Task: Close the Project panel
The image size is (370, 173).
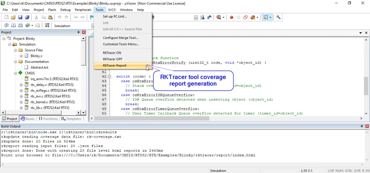Action: 83,32
